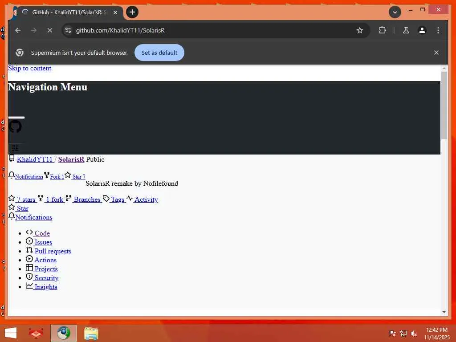Open the Tags link
This screenshot has width=456, height=342.
click(x=118, y=199)
